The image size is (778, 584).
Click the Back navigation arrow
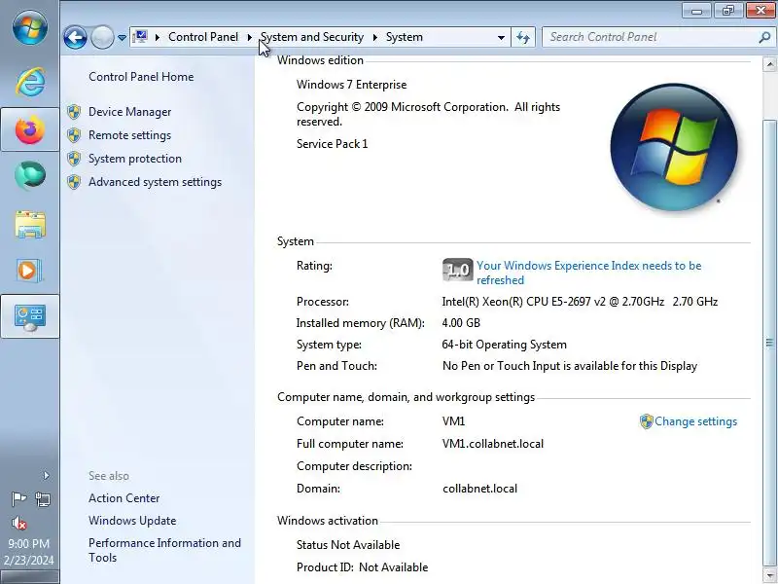pyautogui.click(x=76, y=37)
